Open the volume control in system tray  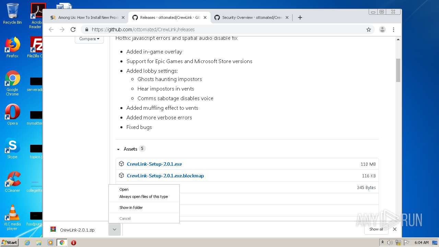point(390,243)
